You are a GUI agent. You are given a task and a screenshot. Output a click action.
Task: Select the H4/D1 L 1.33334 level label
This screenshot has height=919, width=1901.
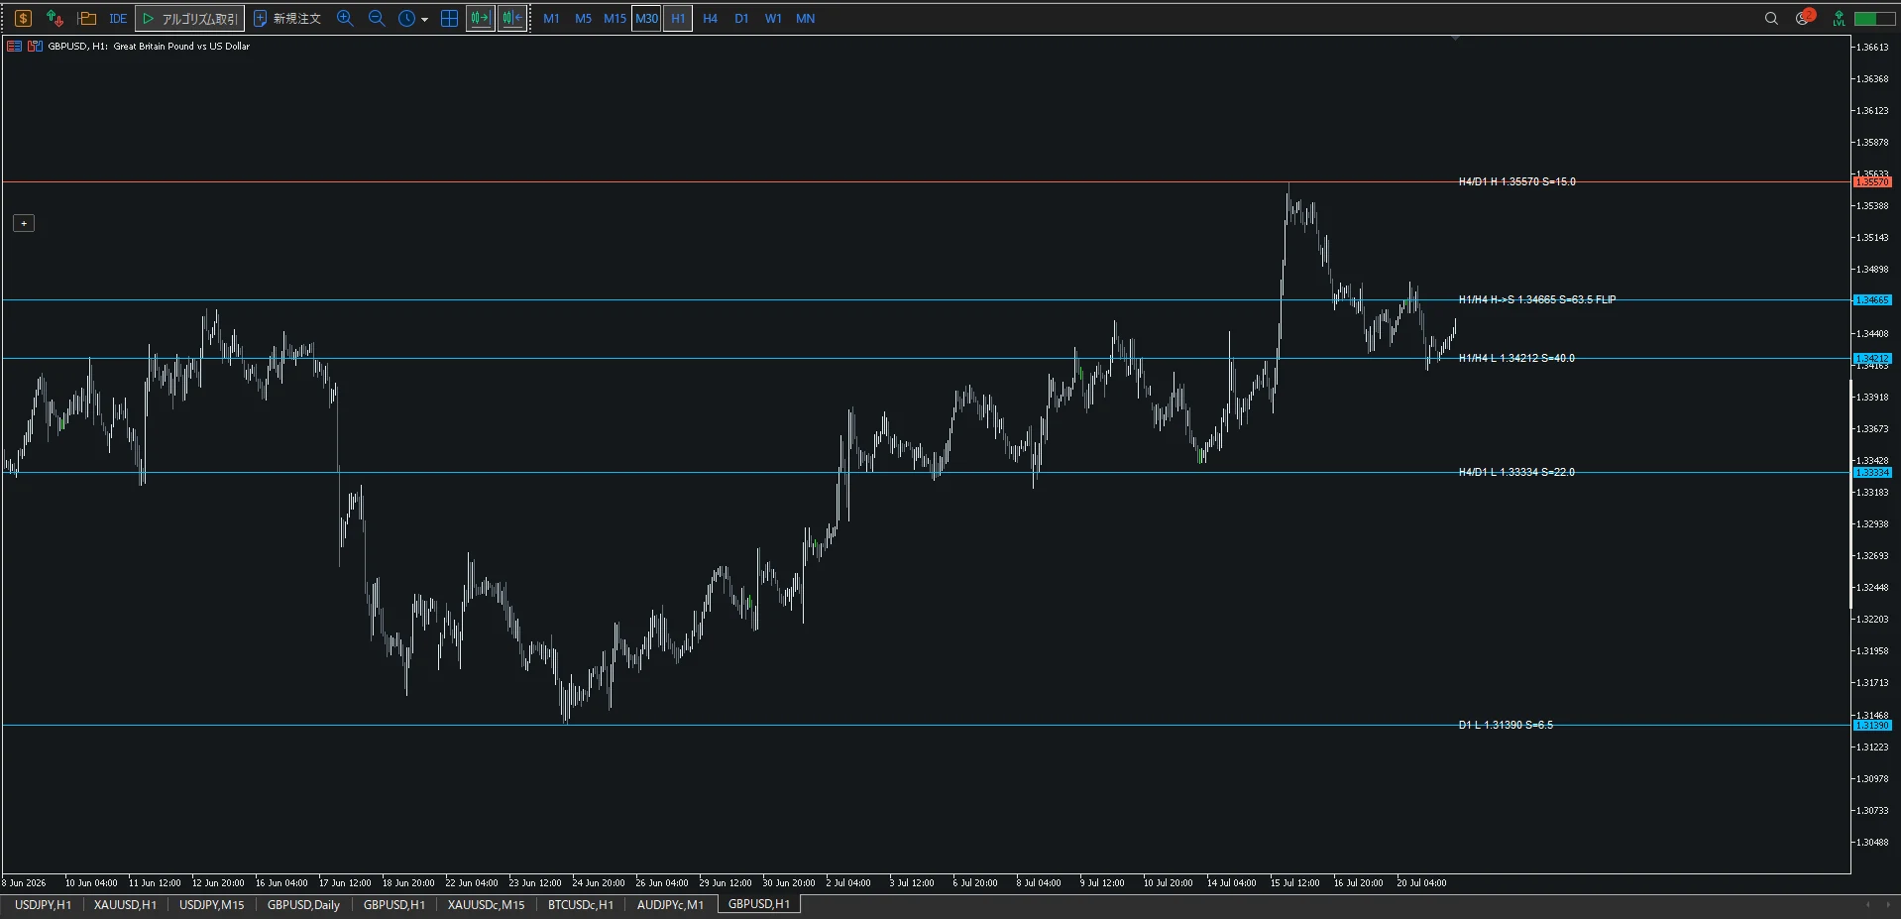pos(1515,472)
